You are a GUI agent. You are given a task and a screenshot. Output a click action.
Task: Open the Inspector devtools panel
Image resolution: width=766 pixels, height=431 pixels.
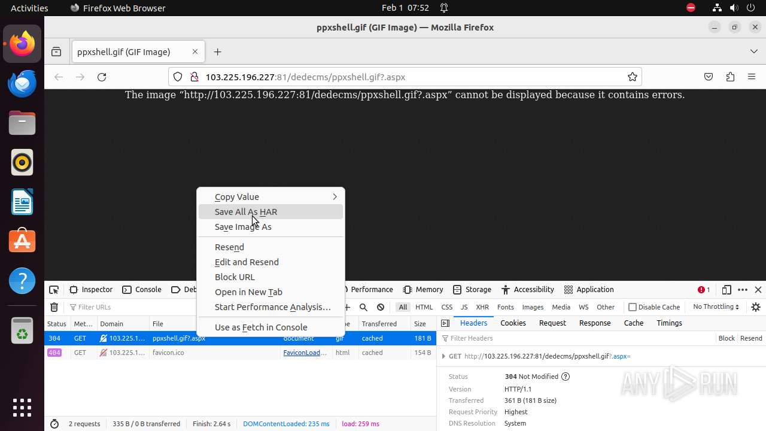91,290
